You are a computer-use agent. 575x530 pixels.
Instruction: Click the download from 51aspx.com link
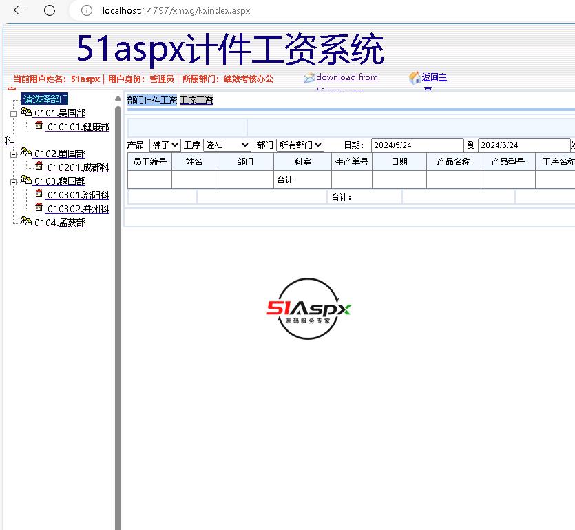pos(347,77)
